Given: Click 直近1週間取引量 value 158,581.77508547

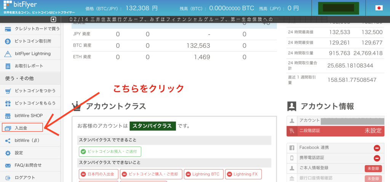Looking at the screenshot, I should [352, 80].
